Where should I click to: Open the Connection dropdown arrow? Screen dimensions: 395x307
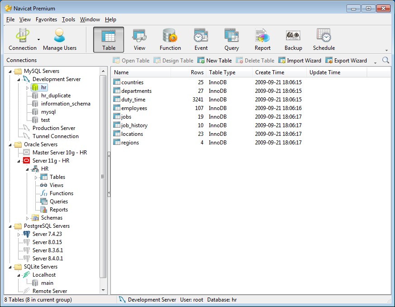click(x=38, y=40)
